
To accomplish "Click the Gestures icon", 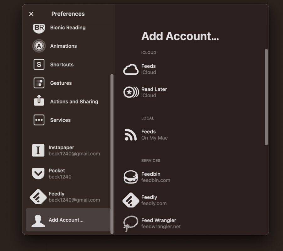I will (39, 83).
